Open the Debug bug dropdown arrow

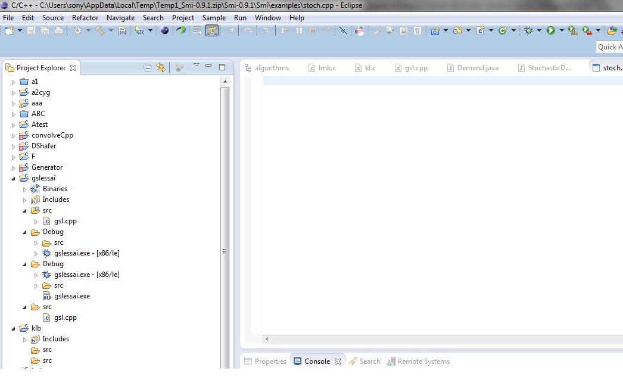539,30
